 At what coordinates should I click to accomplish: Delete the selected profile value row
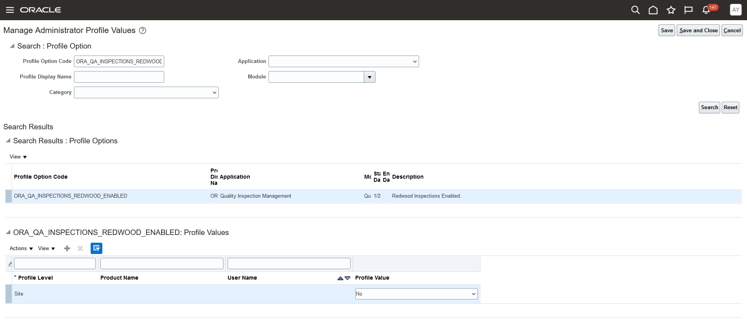coord(80,249)
